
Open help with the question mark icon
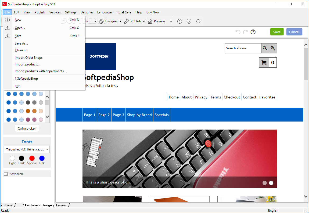click(x=253, y=32)
